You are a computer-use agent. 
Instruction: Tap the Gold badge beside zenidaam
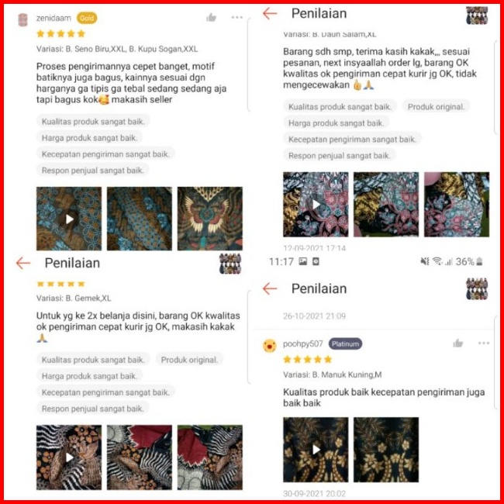pyautogui.click(x=87, y=18)
